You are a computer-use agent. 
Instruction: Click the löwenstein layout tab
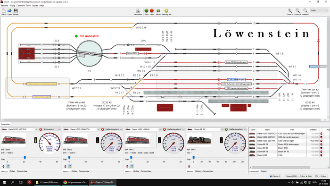click(x=6, y=124)
